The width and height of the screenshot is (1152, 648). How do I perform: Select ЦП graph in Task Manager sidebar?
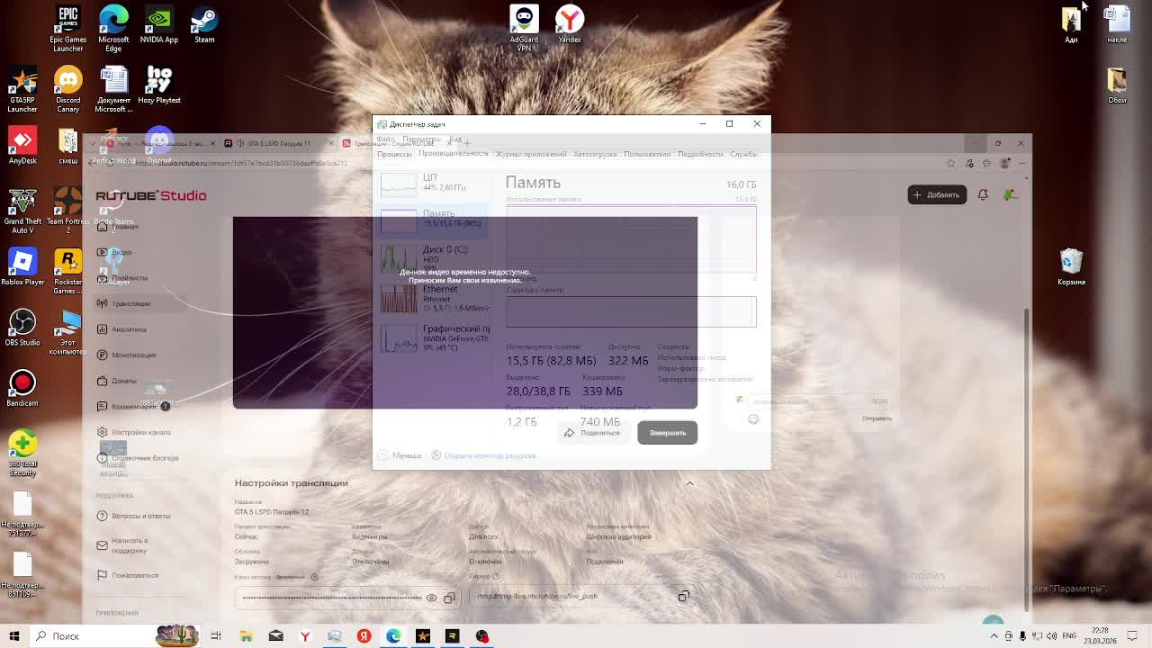(433, 184)
